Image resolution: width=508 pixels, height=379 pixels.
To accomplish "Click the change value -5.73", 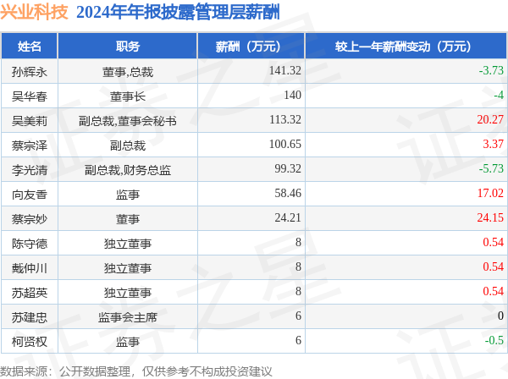I will (491, 168).
